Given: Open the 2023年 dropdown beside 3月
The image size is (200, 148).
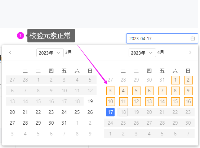Looking at the screenshot, I should 50,53.
